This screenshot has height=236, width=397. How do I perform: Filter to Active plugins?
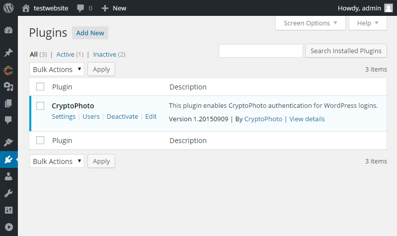pos(65,55)
